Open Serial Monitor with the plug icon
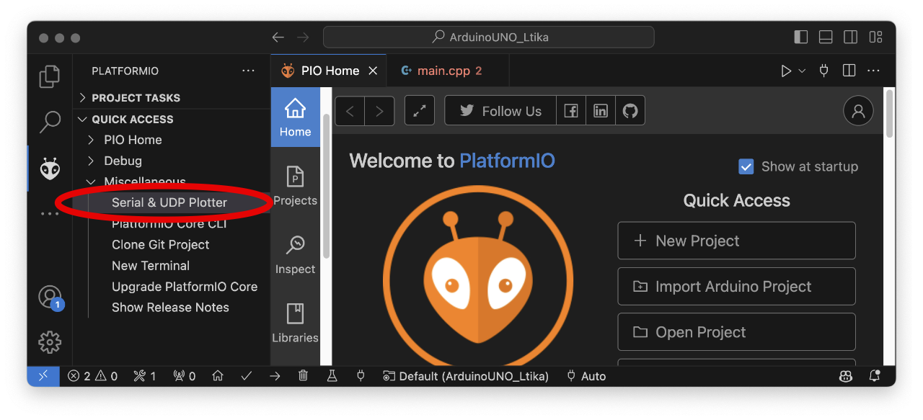This screenshot has width=923, height=420. [x=361, y=375]
